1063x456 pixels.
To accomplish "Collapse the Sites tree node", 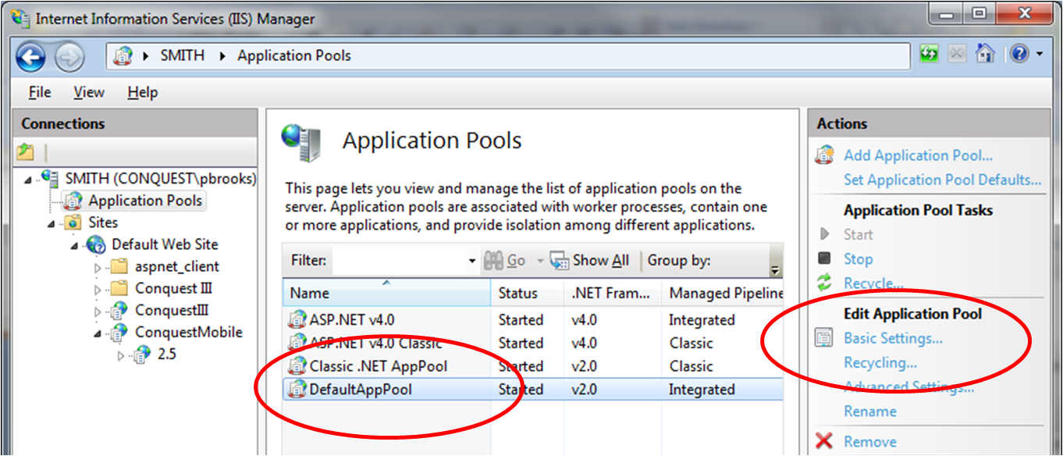I will pyautogui.click(x=52, y=224).
